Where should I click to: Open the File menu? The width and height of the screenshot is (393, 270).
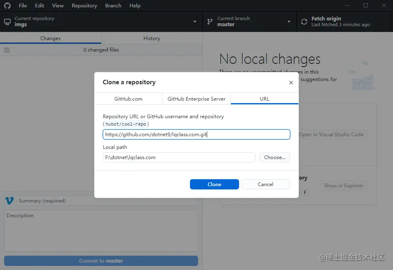23,5
